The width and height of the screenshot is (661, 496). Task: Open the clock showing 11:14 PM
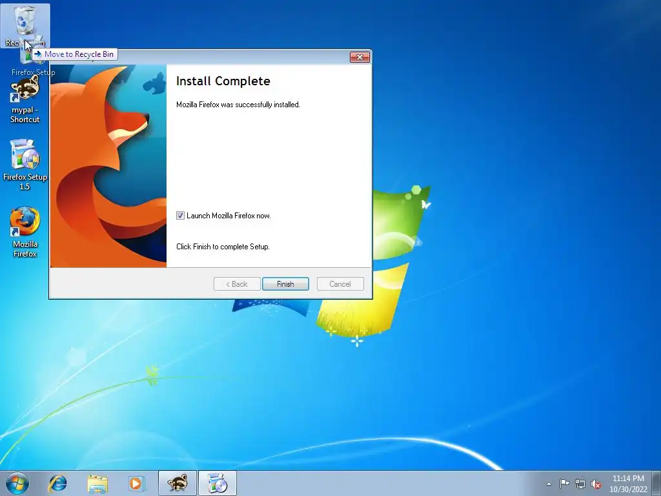pyautogui.click(x=628, y=483)
